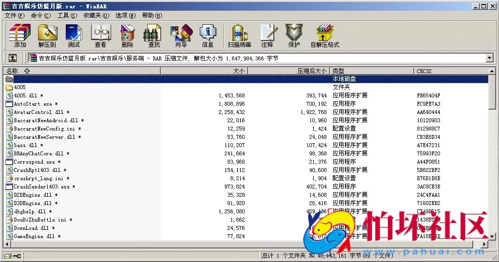Sort by 名称 column header

coord(82,71)
